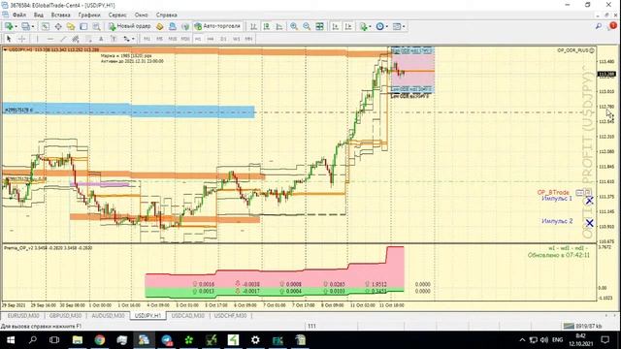Switch timeframe to M15
This screenshot has width=621, height=349.
tap(173, 39)
